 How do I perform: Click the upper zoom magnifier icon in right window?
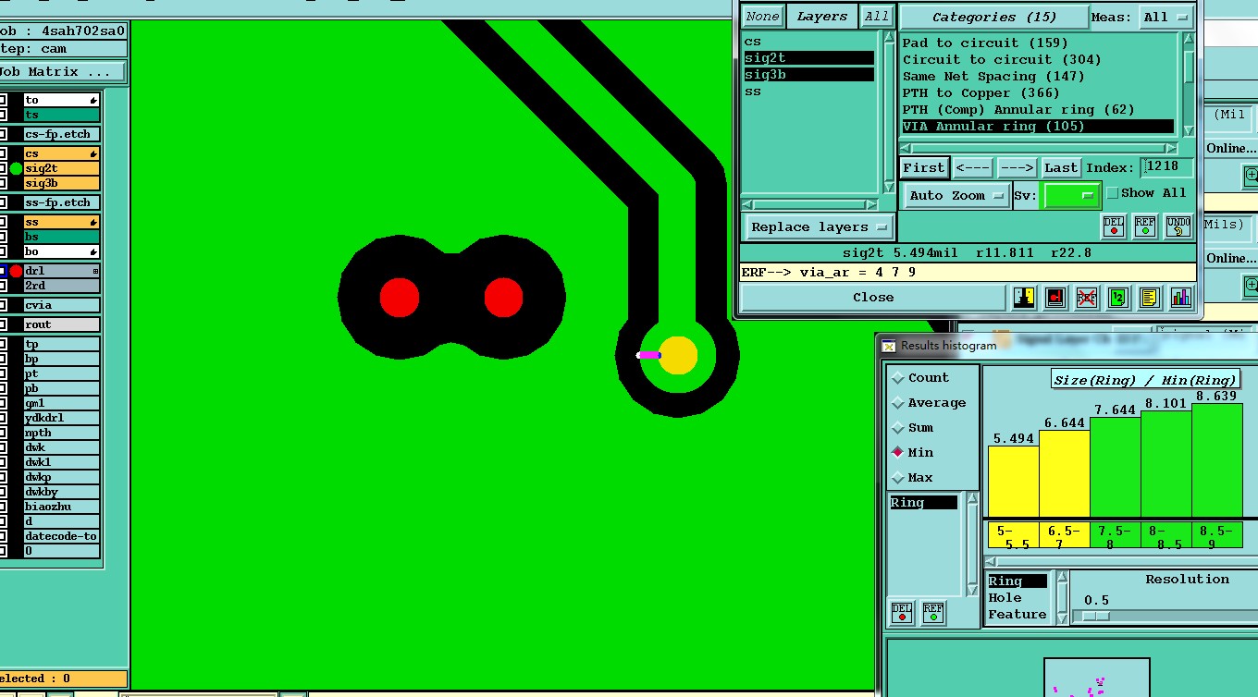point(1252,175)
